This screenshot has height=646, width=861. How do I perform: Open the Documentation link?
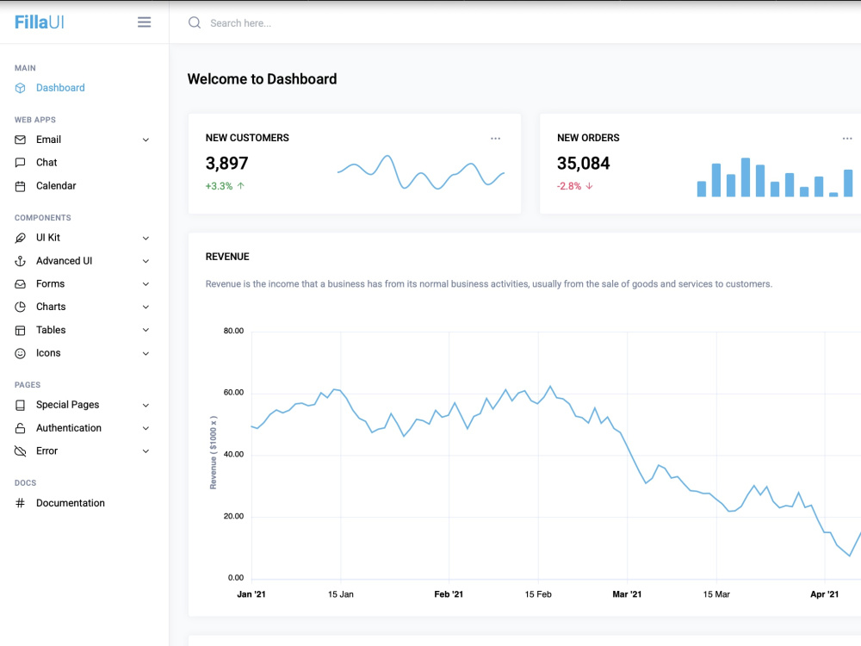pyautogui.click(x=71, y=503)
